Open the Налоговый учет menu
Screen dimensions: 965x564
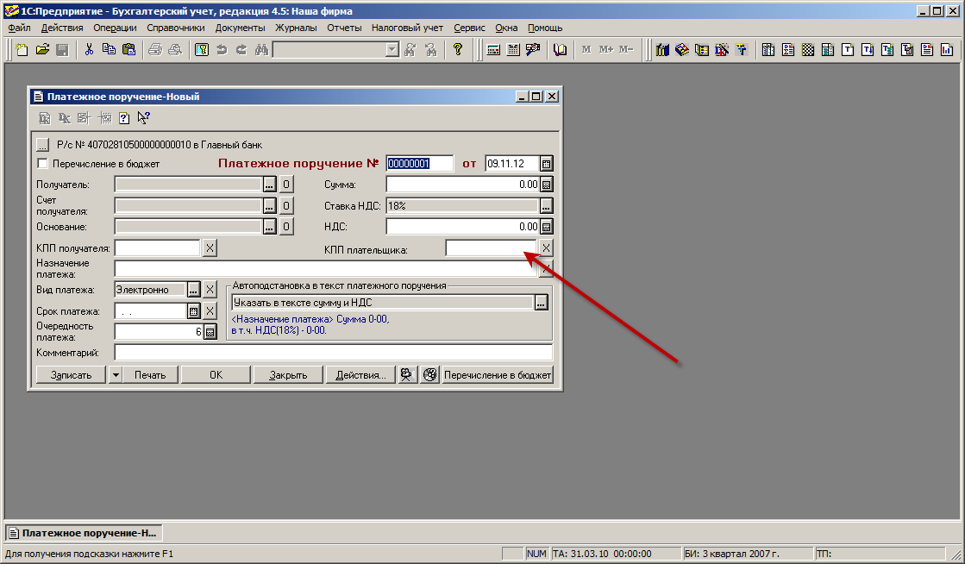pyautogui.click(x=407, y=28)
